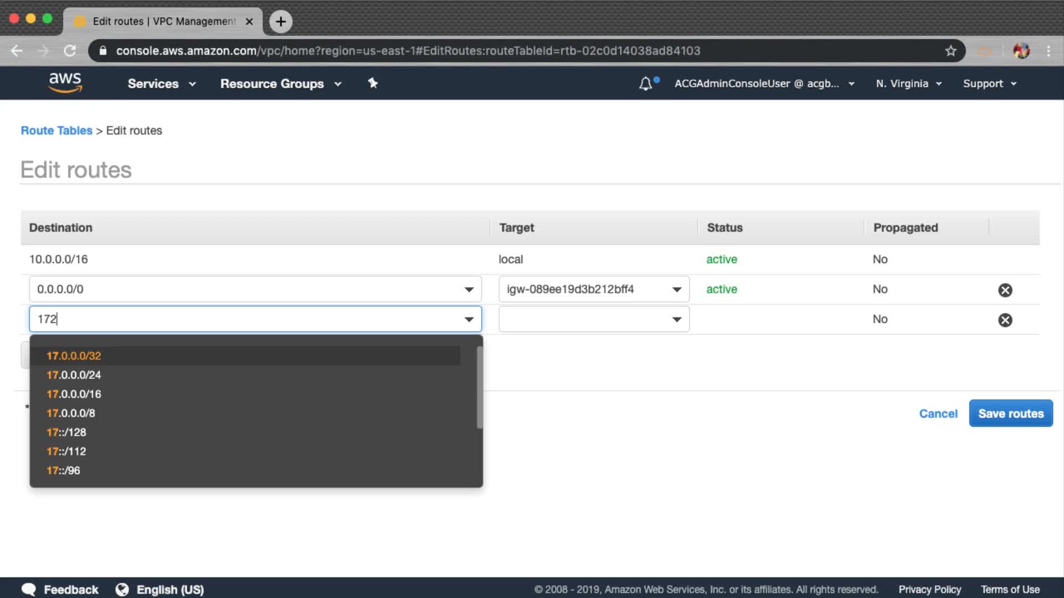The image size is (1064, 598).
Task: Bookmark page with the star icon
Action: (x=951, y=51)
